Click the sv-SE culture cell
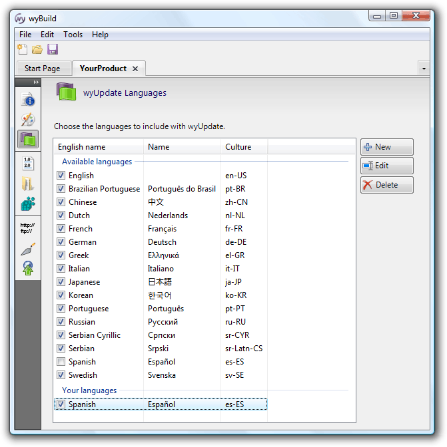447x447 pixels. point(234,375)
